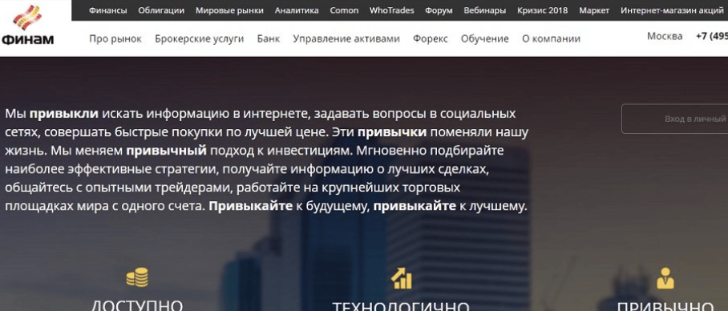This screenshot has height=311, width=728.
Task: Open the WhoTrades link
Action: (x=392, y=10)
